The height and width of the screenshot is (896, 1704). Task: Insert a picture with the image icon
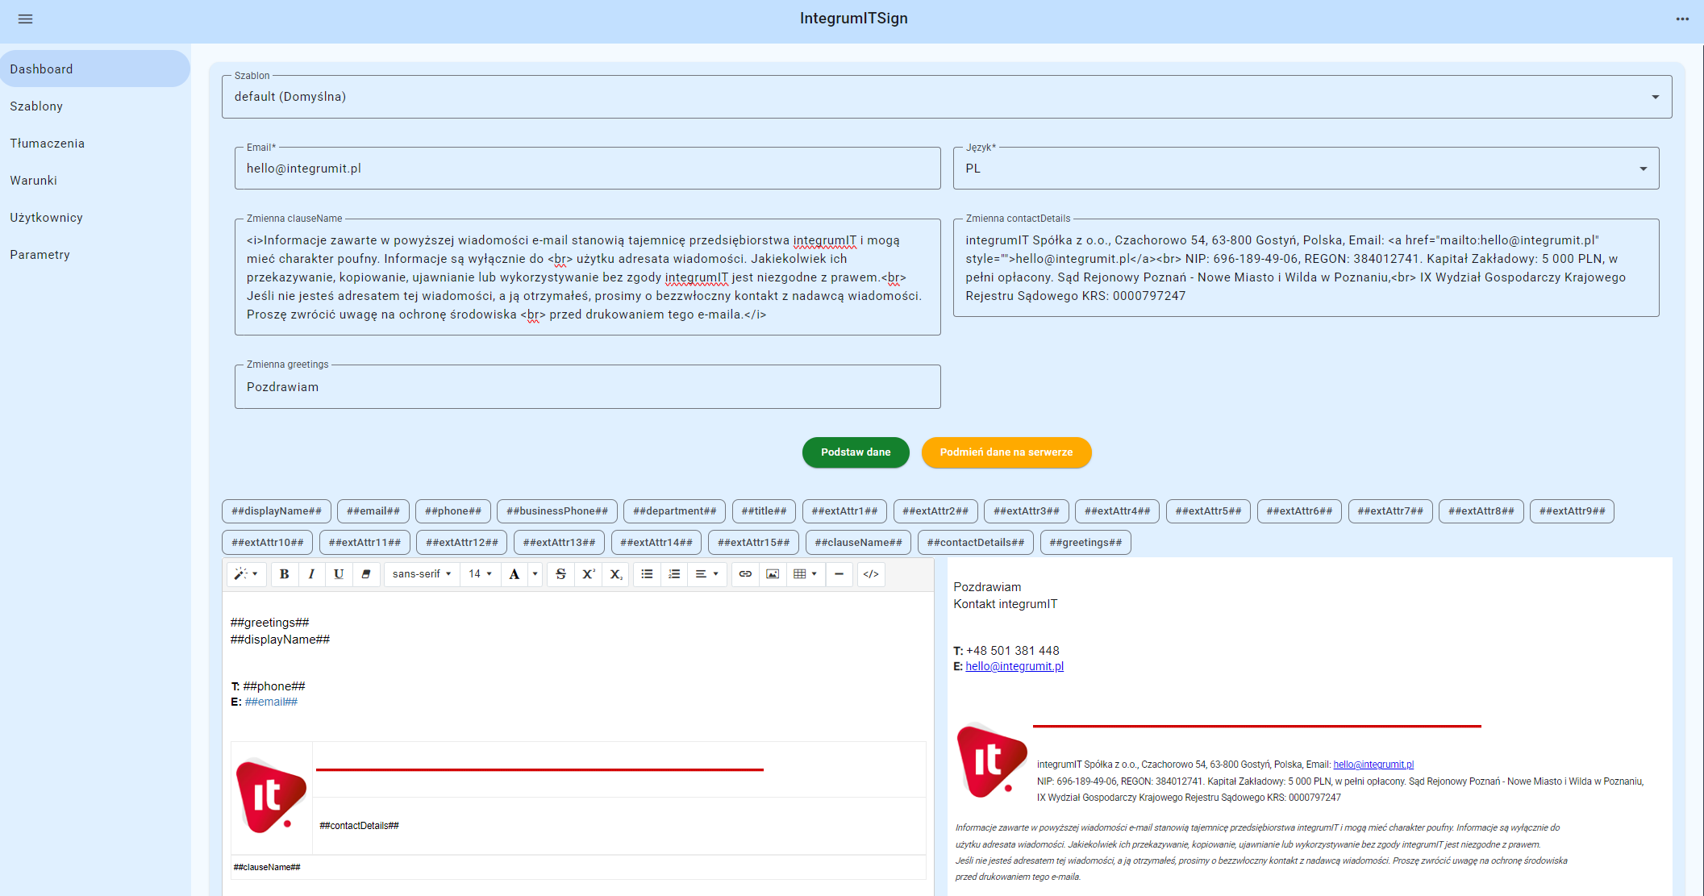(773, 574)
